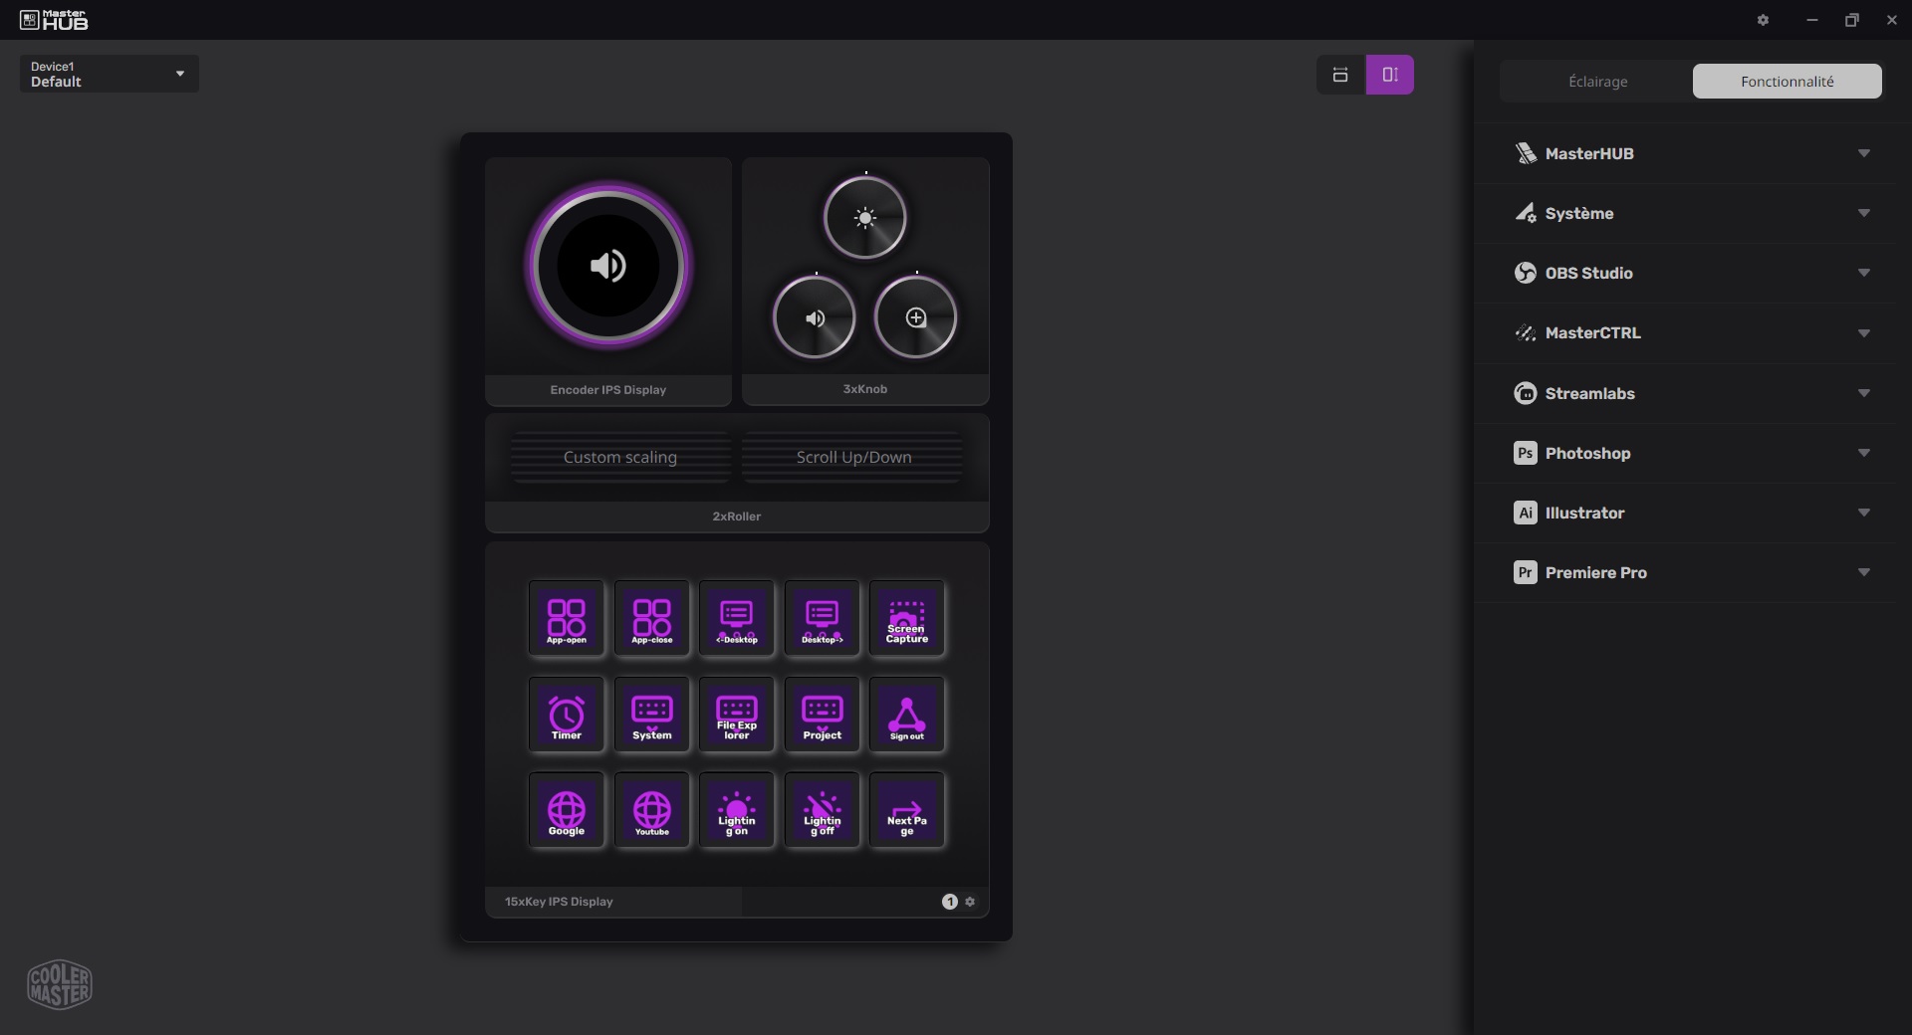Switch to the Éclairage tab
Viewport: 1912px width, 1035px height.
pyautogui.click(x=1596, y=82)
